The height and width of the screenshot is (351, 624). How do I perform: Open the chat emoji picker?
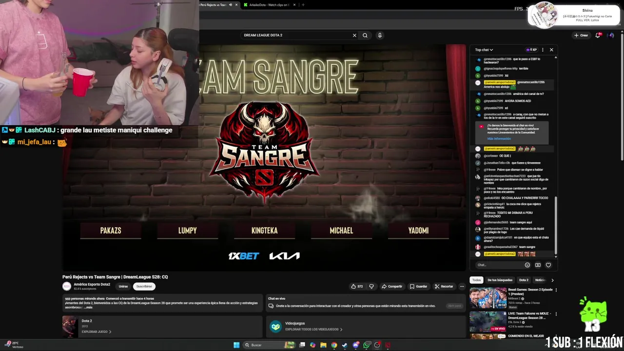coord(527,265)
